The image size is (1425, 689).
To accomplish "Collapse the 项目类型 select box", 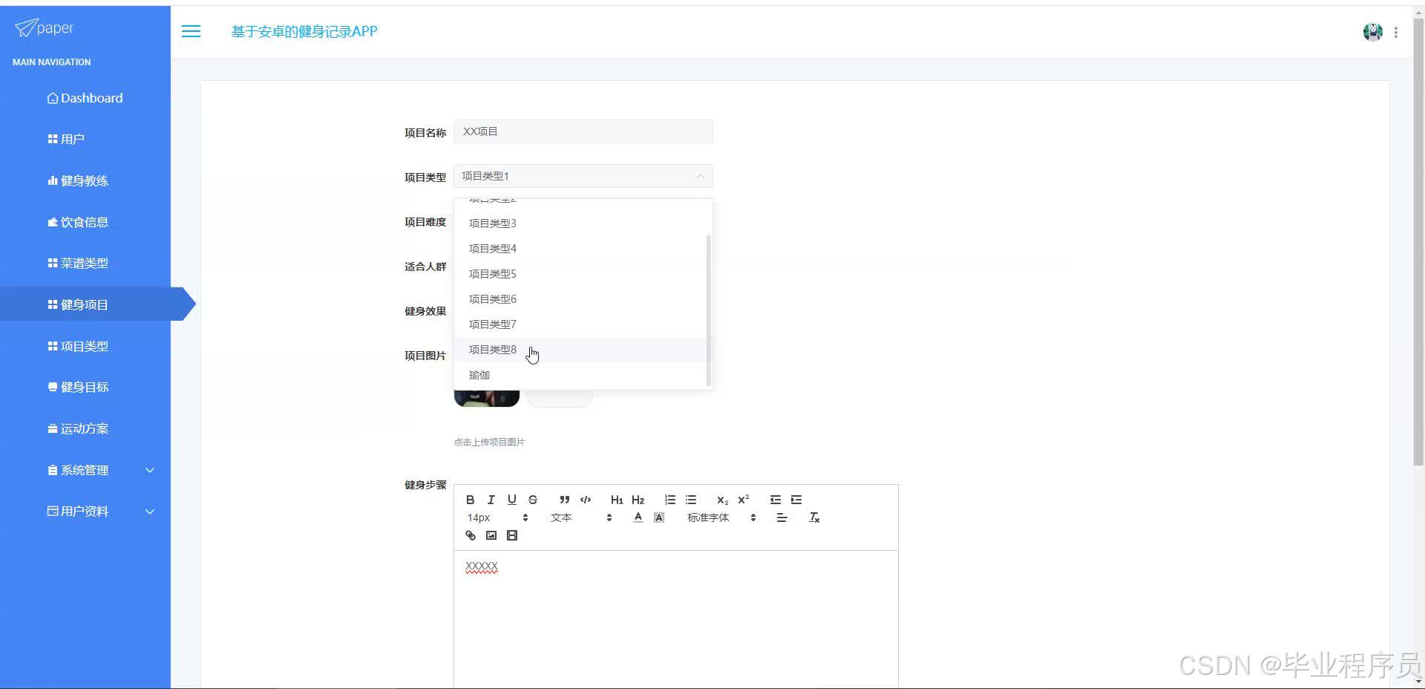I will pos(583,176).
